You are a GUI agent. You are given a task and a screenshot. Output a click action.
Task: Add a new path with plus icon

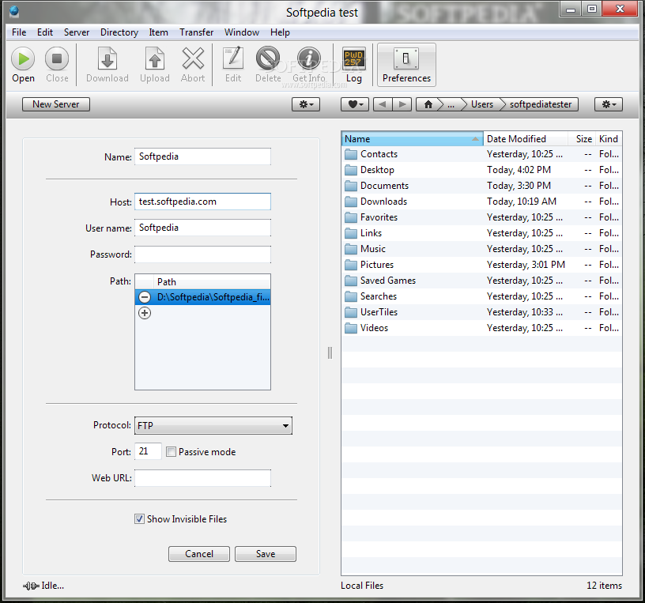pos(145,313)
